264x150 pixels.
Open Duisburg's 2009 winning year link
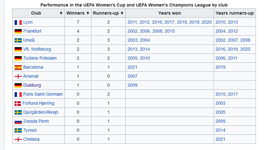pyautogui.click(x=132, y=85)
